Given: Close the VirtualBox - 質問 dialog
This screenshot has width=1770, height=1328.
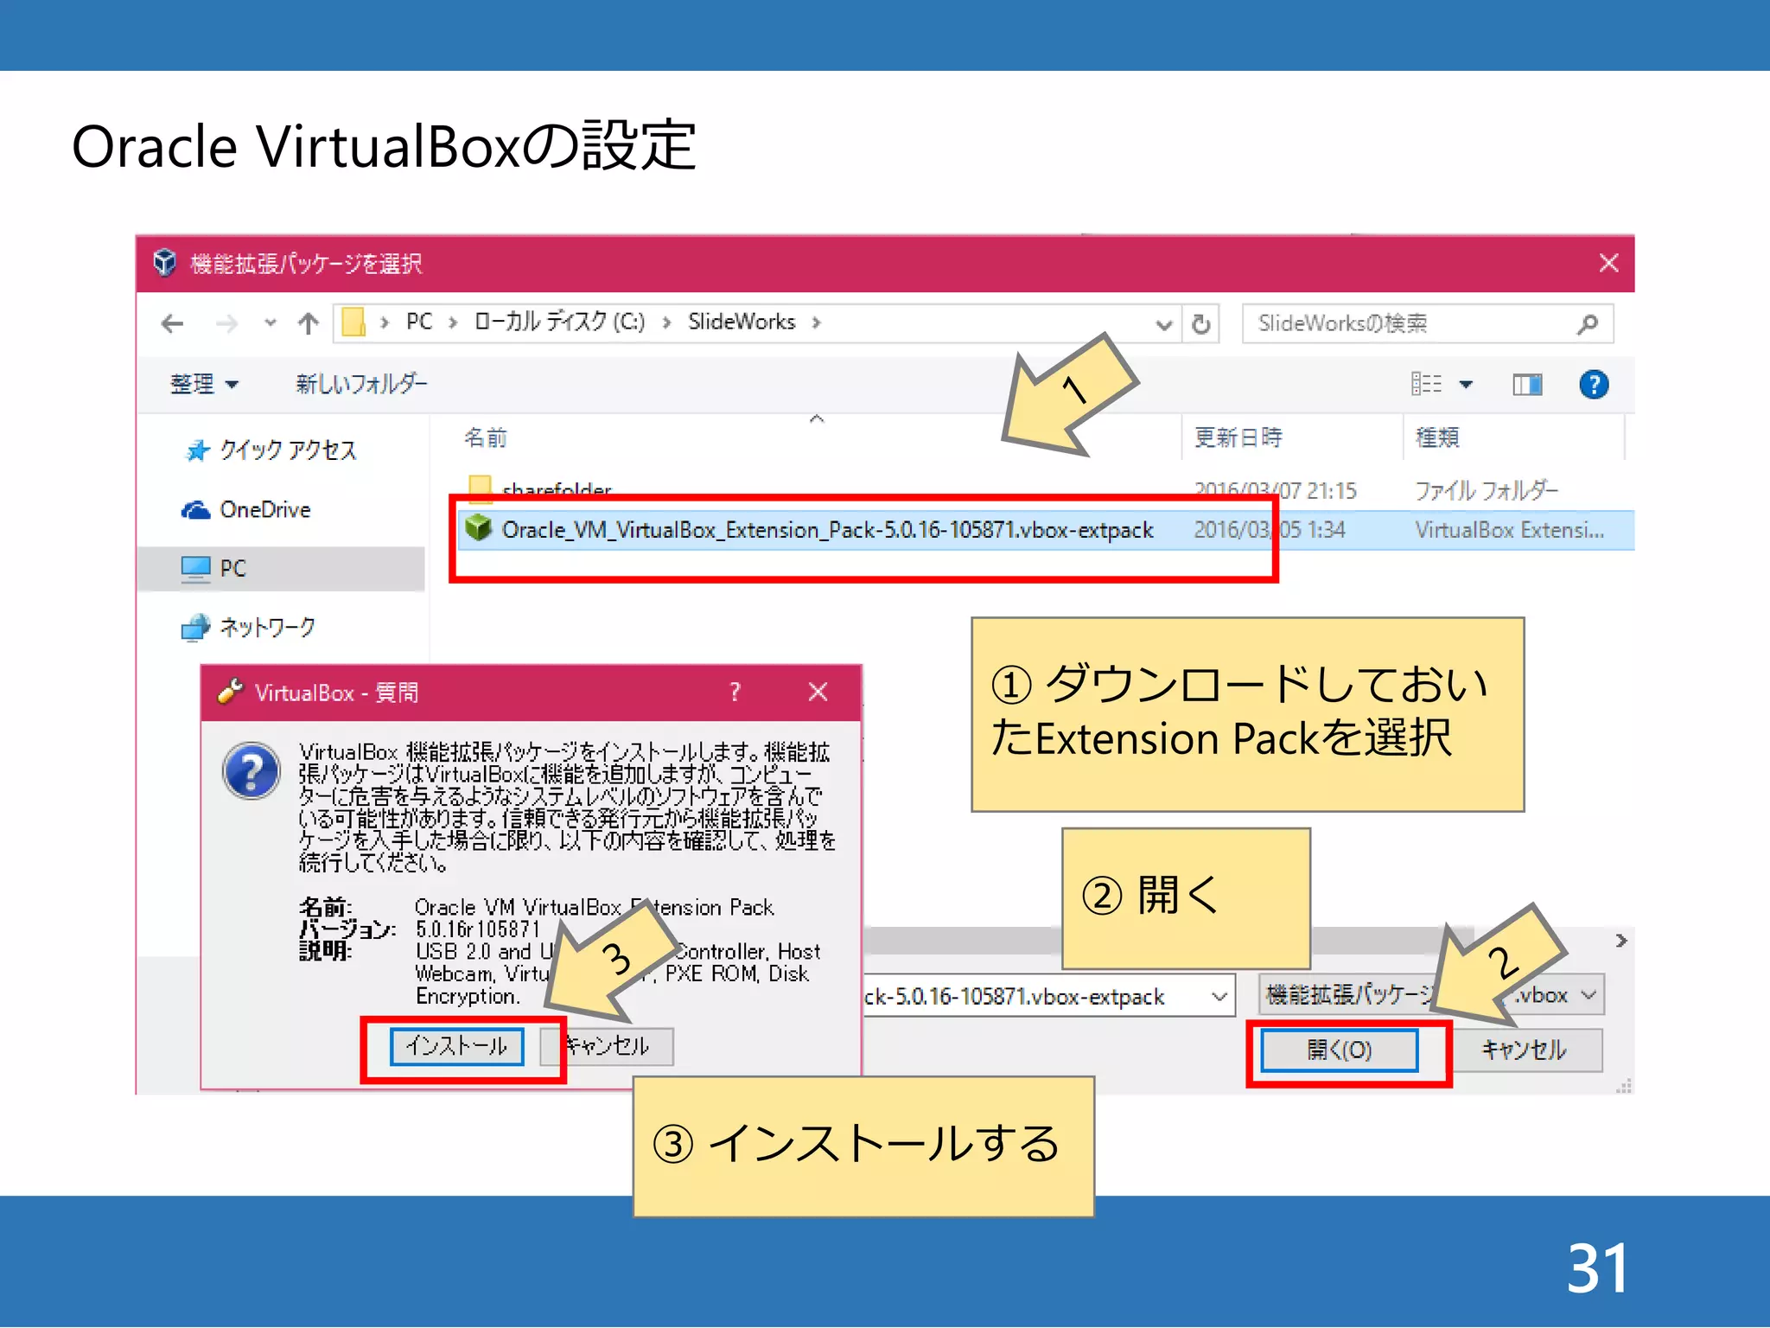Looking at the screenshot, I should pos(818,692).
